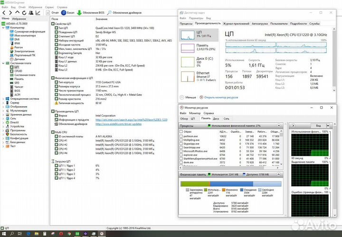Click the physical memory usage bar
342x237 pixels.
point(231,184)
